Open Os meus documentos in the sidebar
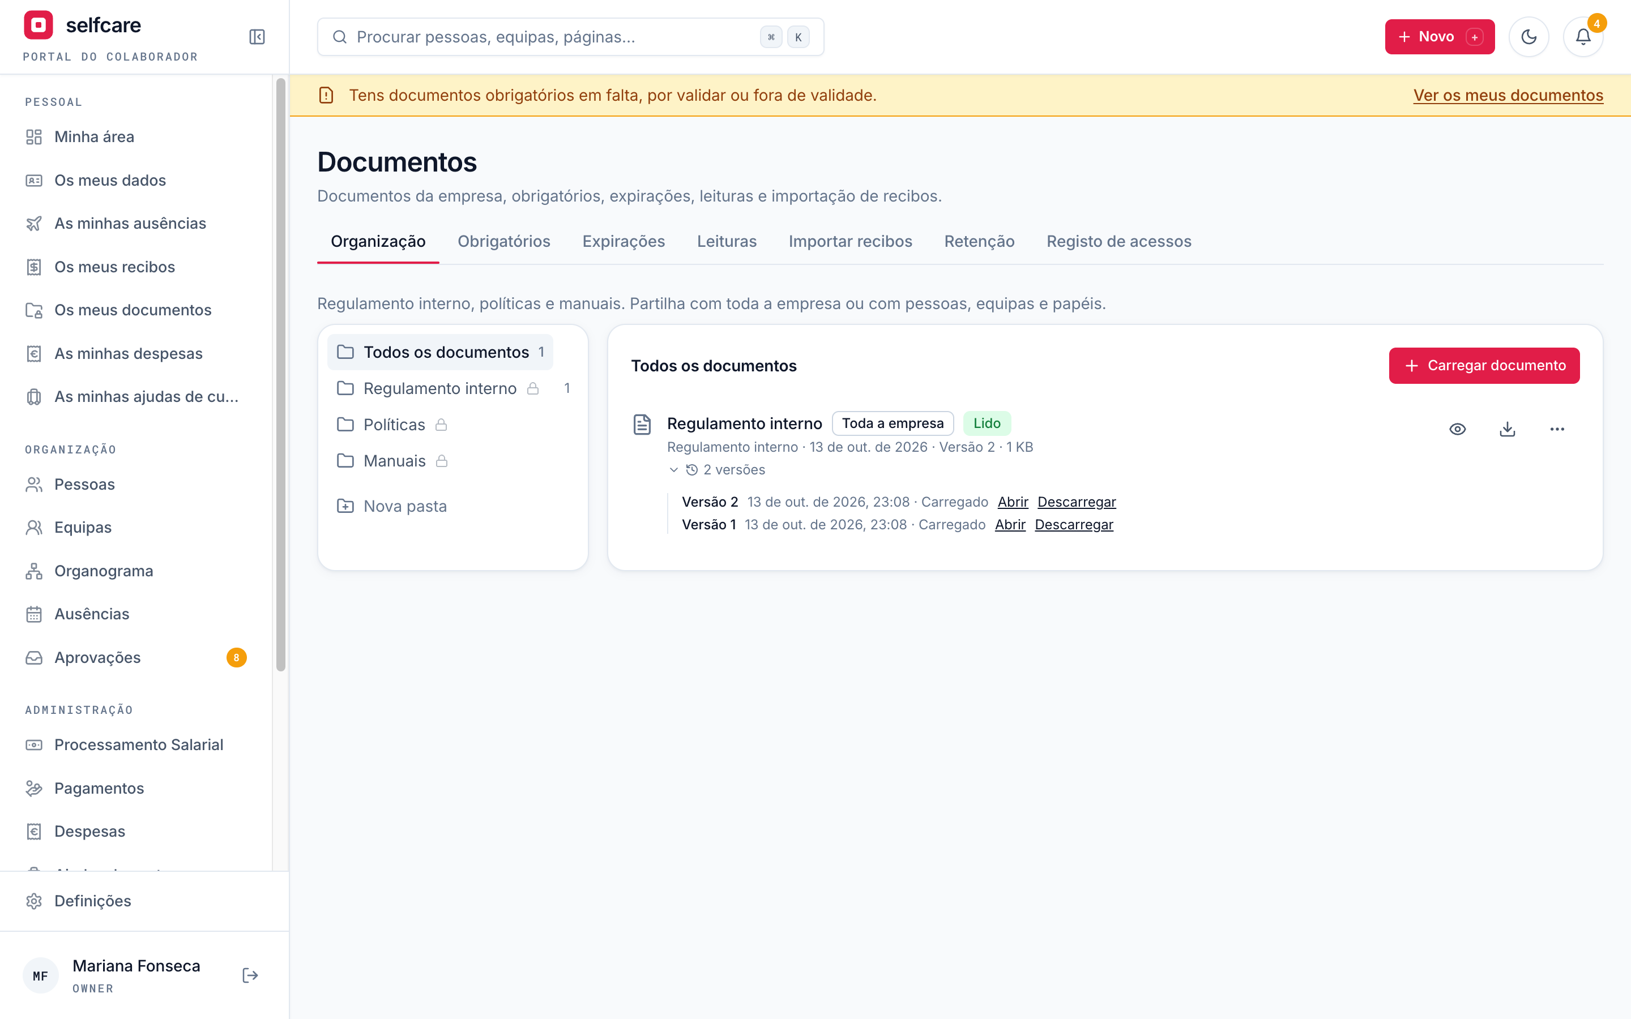Screen dimensions: 1631x1019 [x=136, y=310]
